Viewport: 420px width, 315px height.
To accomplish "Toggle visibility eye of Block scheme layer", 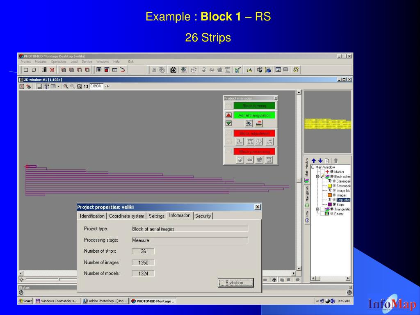I will (x=332, y=176).
